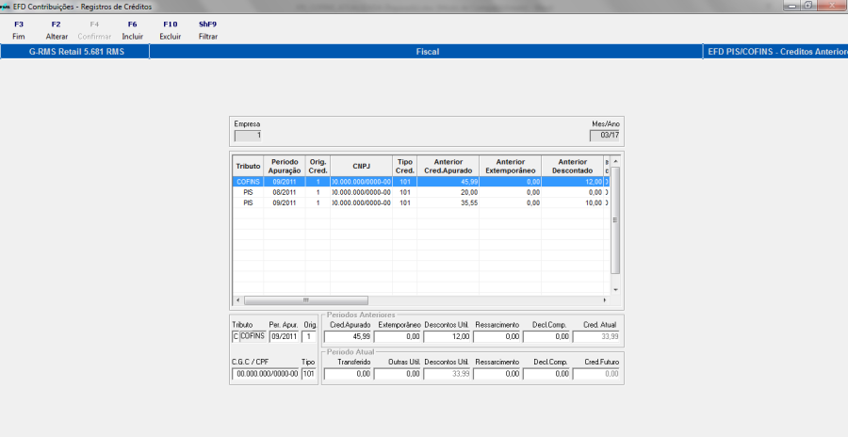Image resolution: width=848 pixels, height=437 pixels.
Task: Click the Anterior Cred.Apurado column header
Action: pyautogui.click(x=448, y=166)
